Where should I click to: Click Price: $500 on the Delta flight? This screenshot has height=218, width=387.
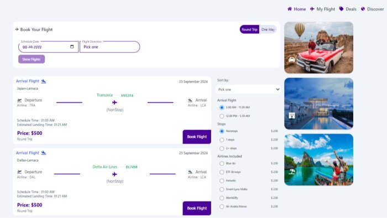click(30, 205)
